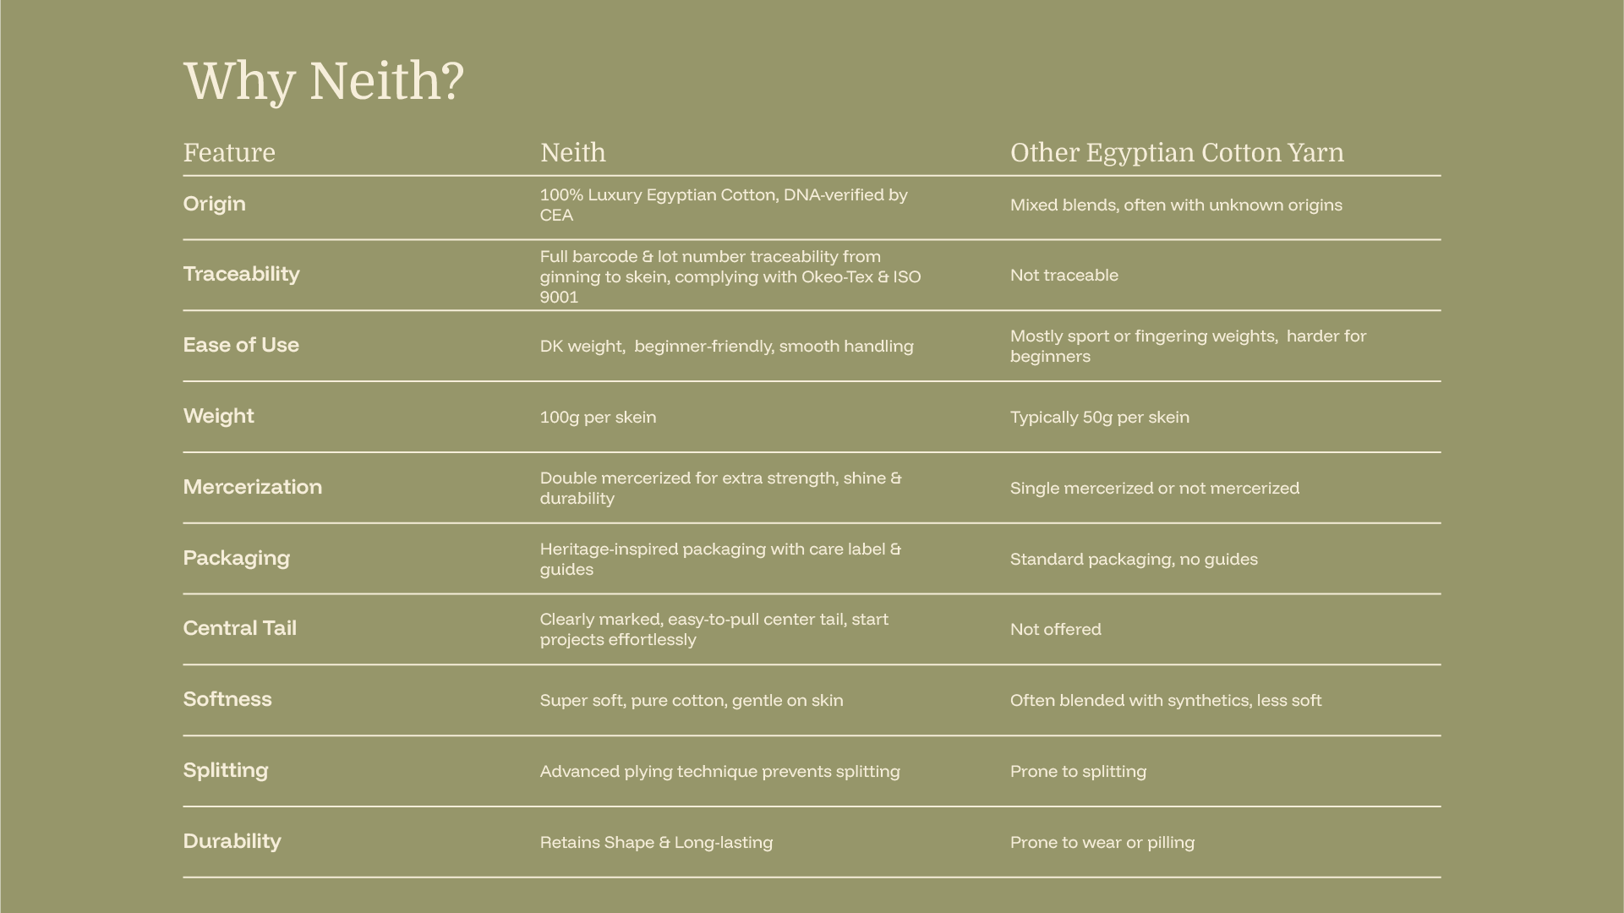Screen dimensions: 1624x913
Task: Select the Packaging row label
Action: pos(236,559)
